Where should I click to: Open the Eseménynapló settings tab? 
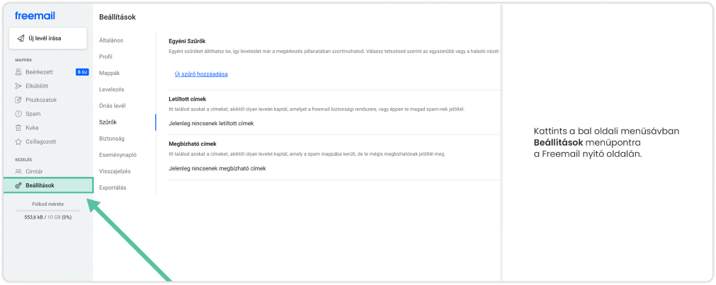point(118,155)
